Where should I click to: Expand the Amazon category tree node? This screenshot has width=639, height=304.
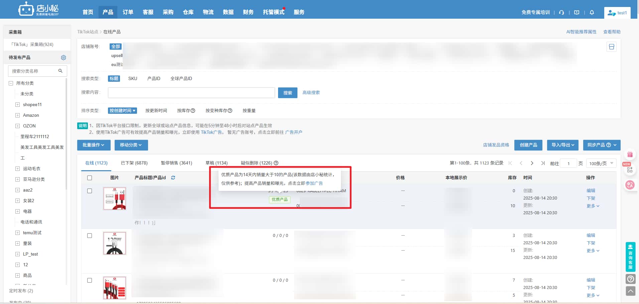(x=17, y=115)
